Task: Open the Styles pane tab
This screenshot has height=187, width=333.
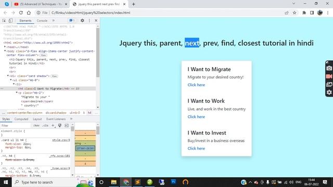Action: (x=6, y=119)
